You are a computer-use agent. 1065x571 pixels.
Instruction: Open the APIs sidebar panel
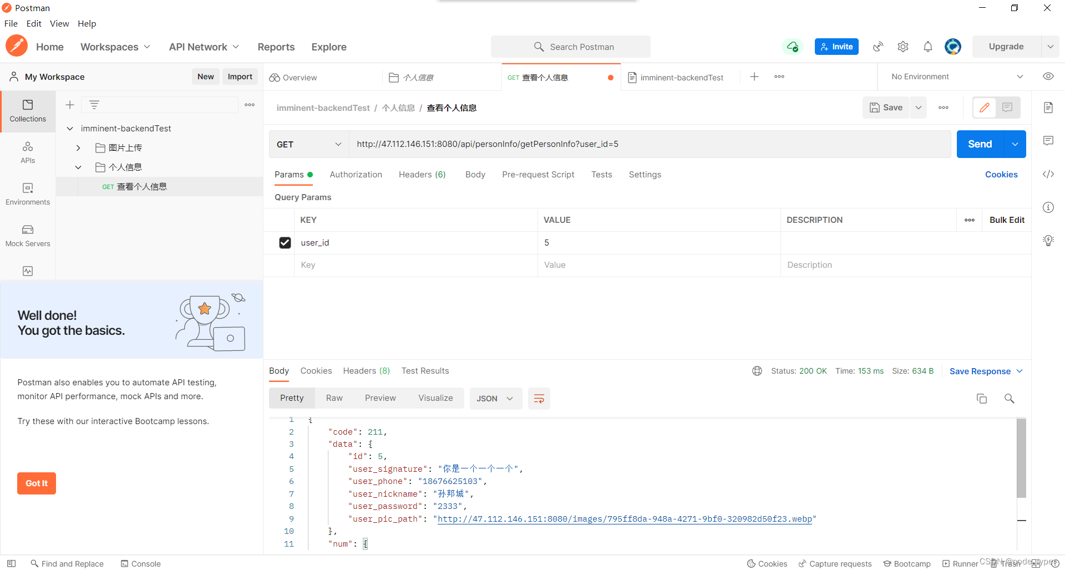[28, 153]
